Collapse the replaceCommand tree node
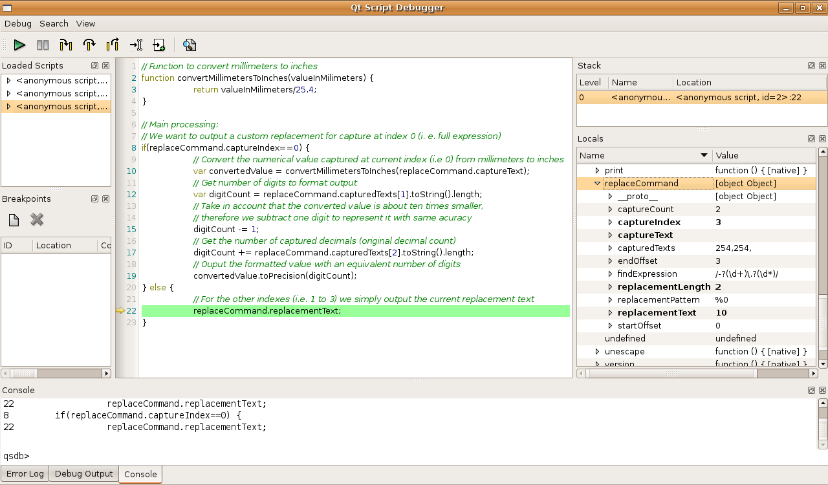The image size is (828, 485). [x=598, y=184]
